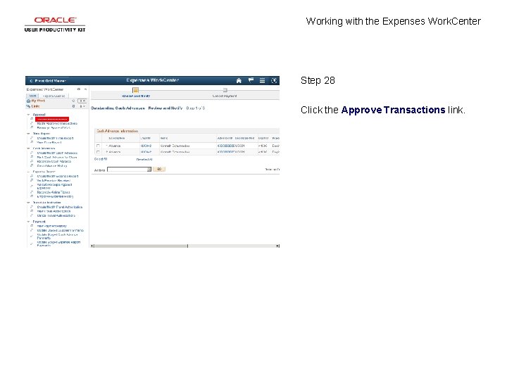
Task: Click the Check All link
Action: [101, 159]
